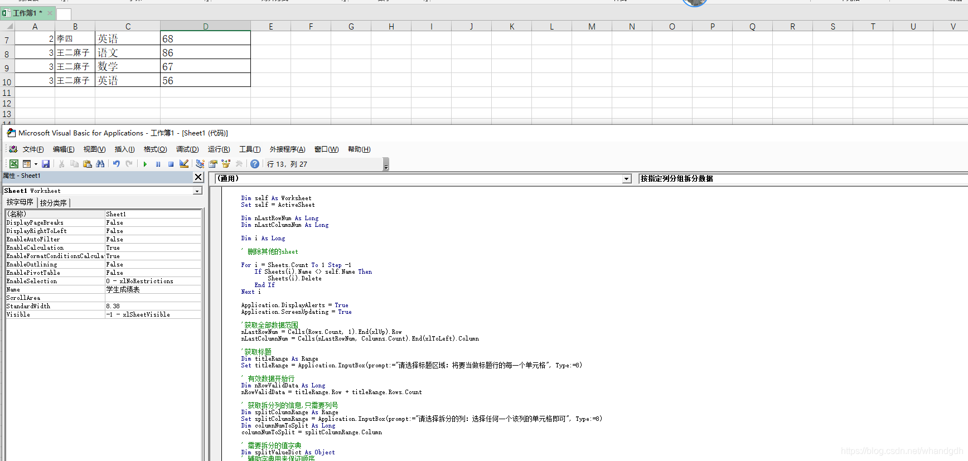968x461 pixels.
Task: Click the Toolbox wrench icon
Action: pos(239,164)
